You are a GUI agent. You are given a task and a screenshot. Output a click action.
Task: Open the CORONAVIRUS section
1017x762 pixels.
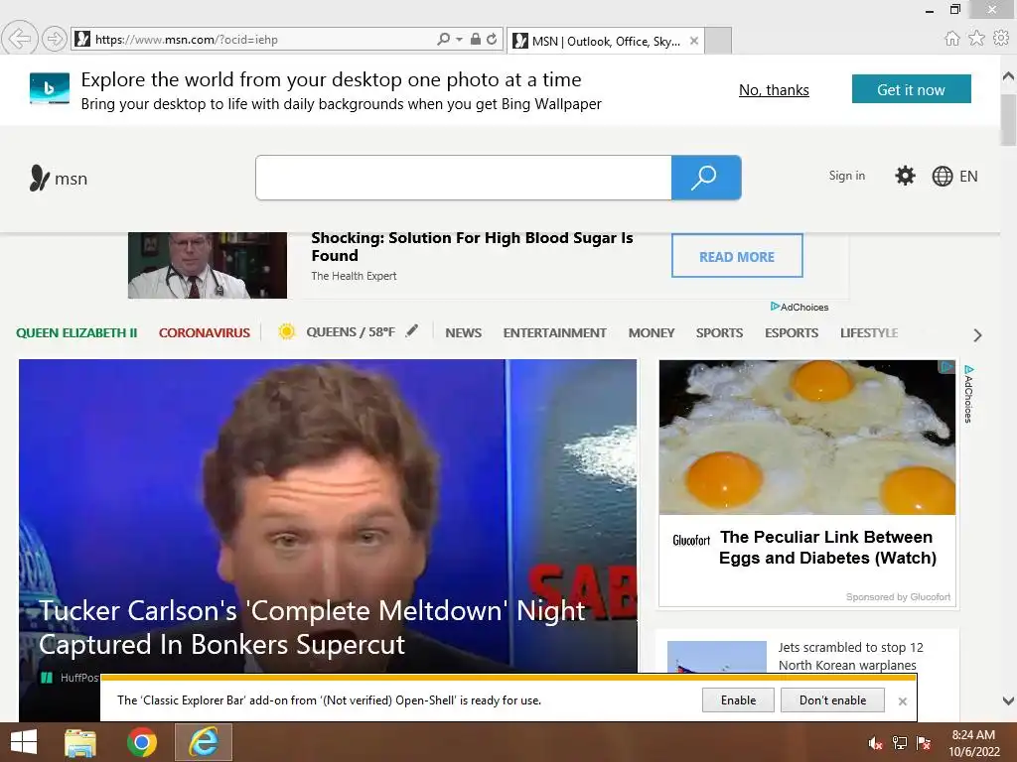pos(205,332)
